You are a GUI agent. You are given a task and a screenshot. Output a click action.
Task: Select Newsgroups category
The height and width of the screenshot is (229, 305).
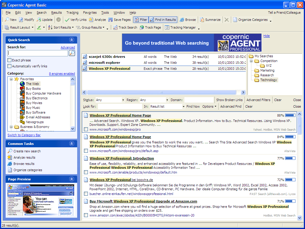pos(35,122)
